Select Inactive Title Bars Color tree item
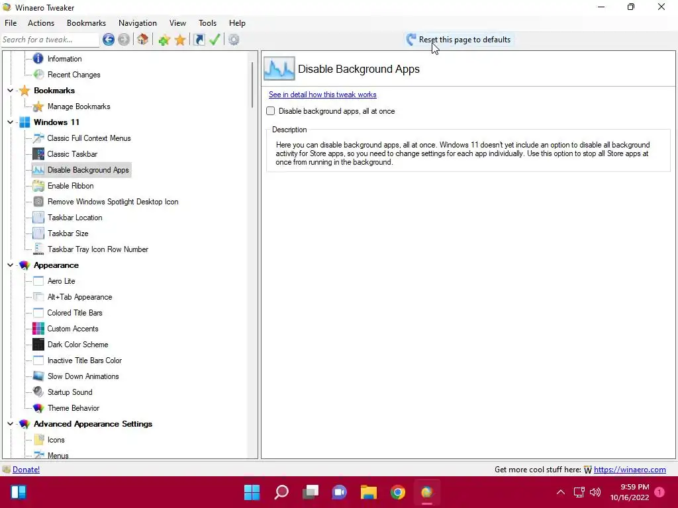 tap(85, 360)
